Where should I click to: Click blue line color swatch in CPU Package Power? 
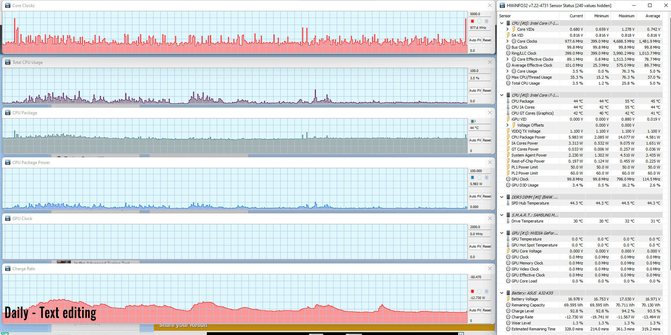pos(472,177)
